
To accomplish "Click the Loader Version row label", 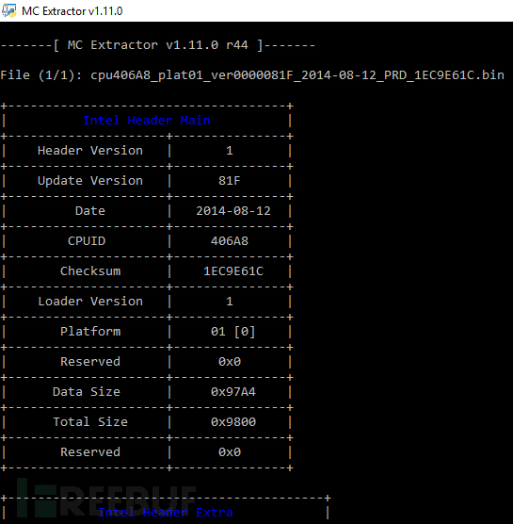I will pyautogui.click(x=90, y=302).
